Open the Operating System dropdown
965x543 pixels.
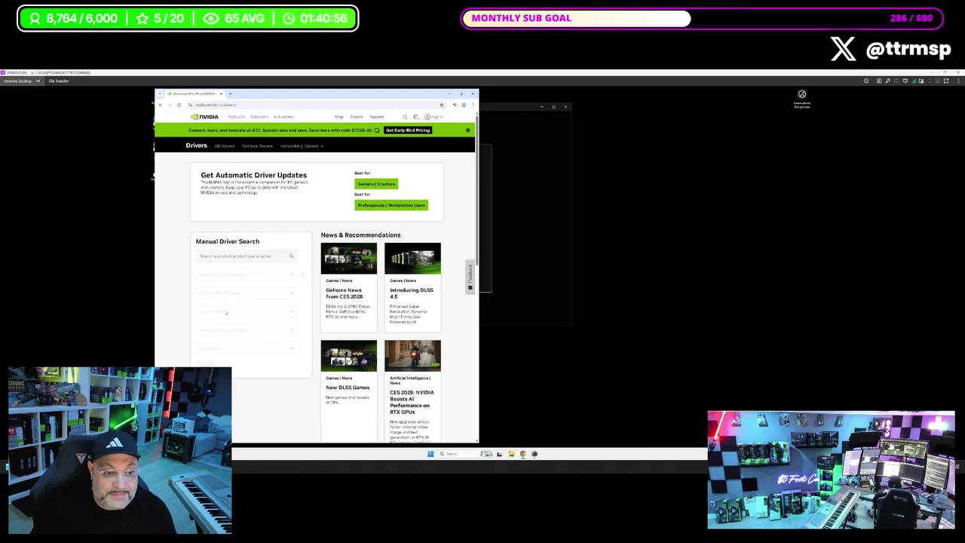(x=246, y=330)
